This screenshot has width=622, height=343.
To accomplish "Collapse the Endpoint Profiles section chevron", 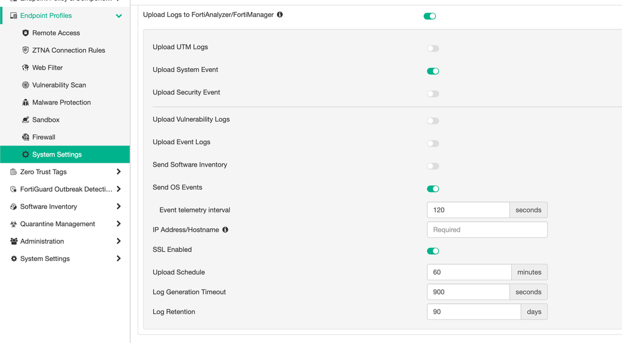I will coord(119,16).
